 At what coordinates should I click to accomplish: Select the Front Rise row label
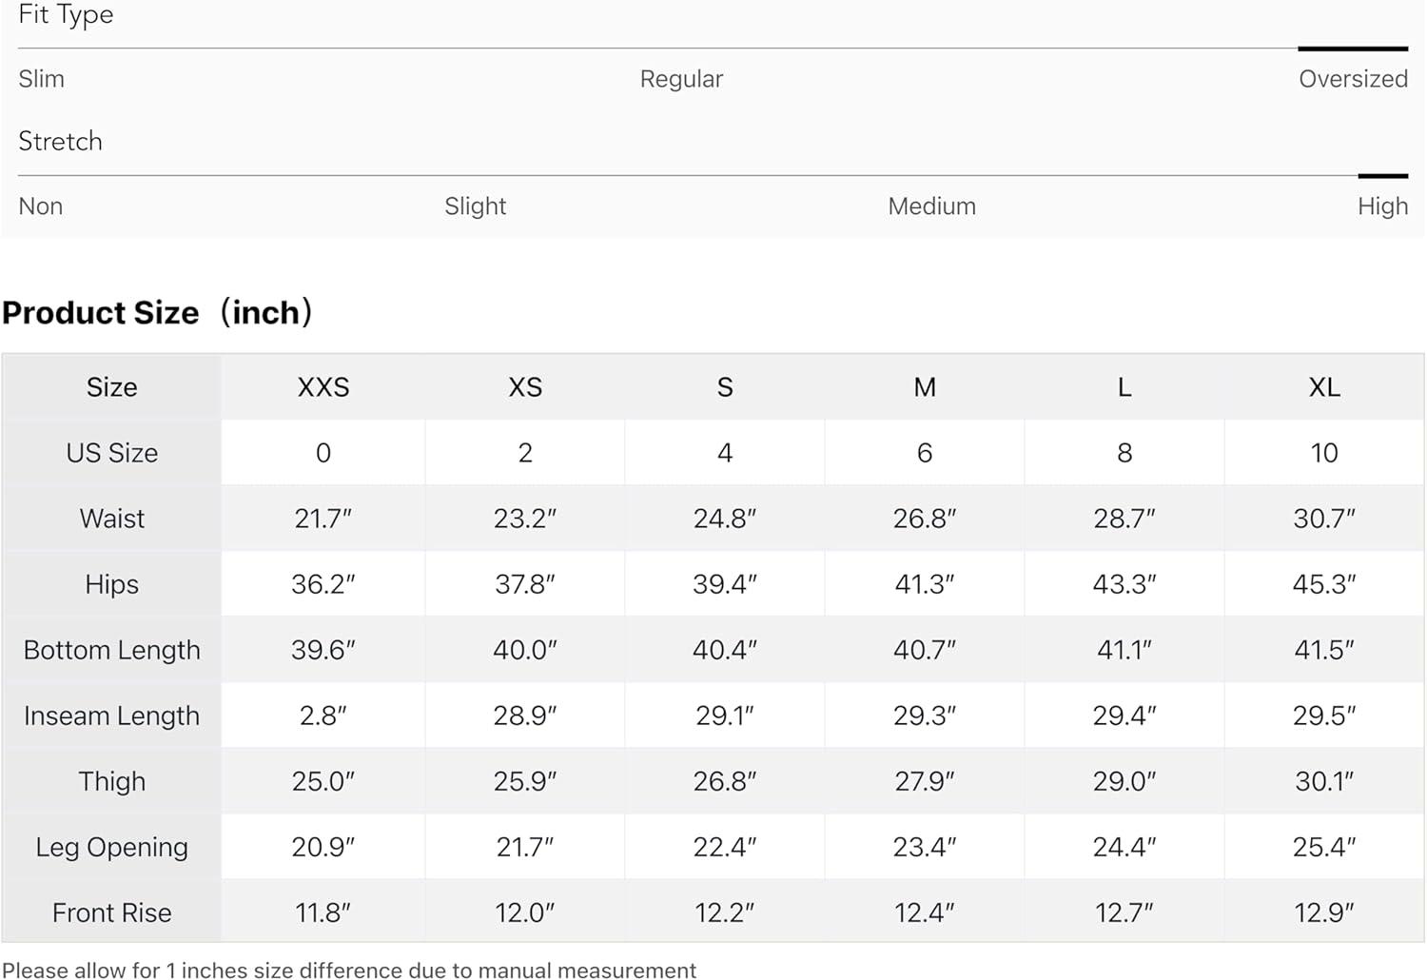(x=112, y=912)
